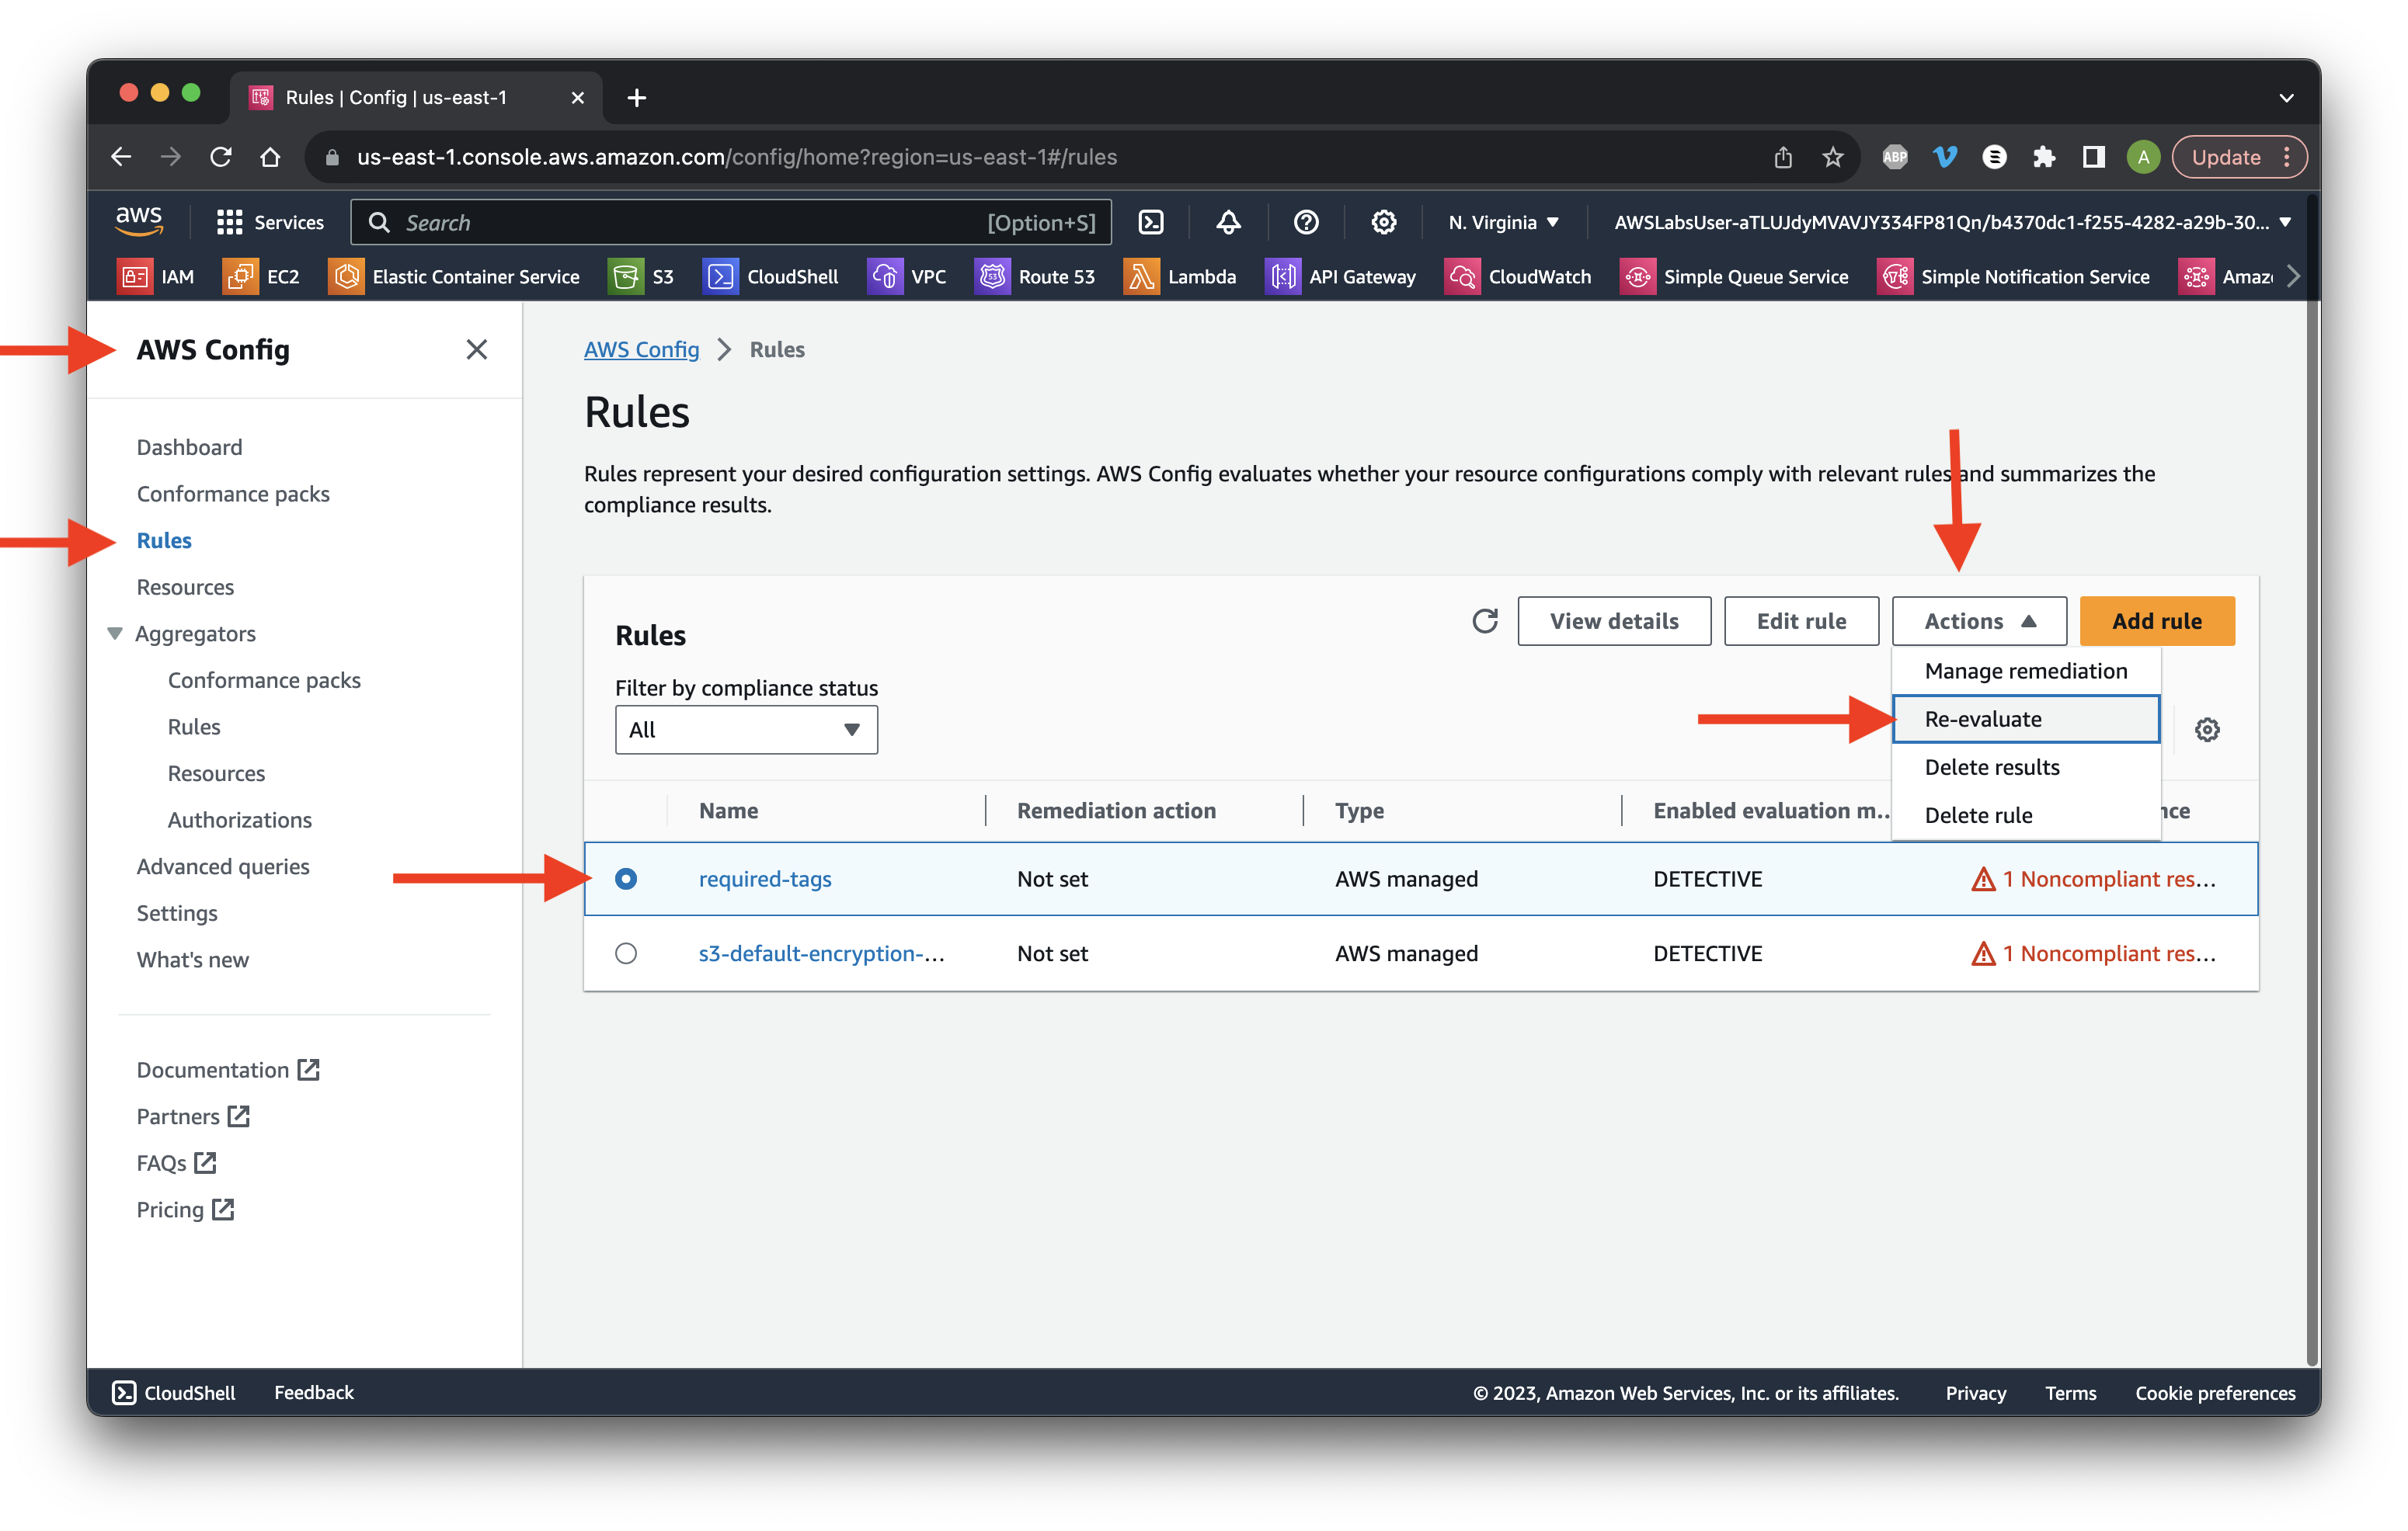The image size is (2408, 1531).
Task: Choose Delete results from Actions menu
Action: click(x=2026, y=766)
